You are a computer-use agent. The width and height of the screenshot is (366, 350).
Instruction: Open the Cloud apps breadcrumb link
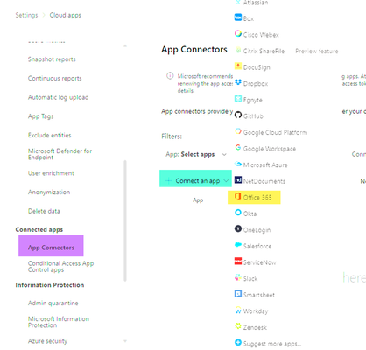[x=66, y=15]
